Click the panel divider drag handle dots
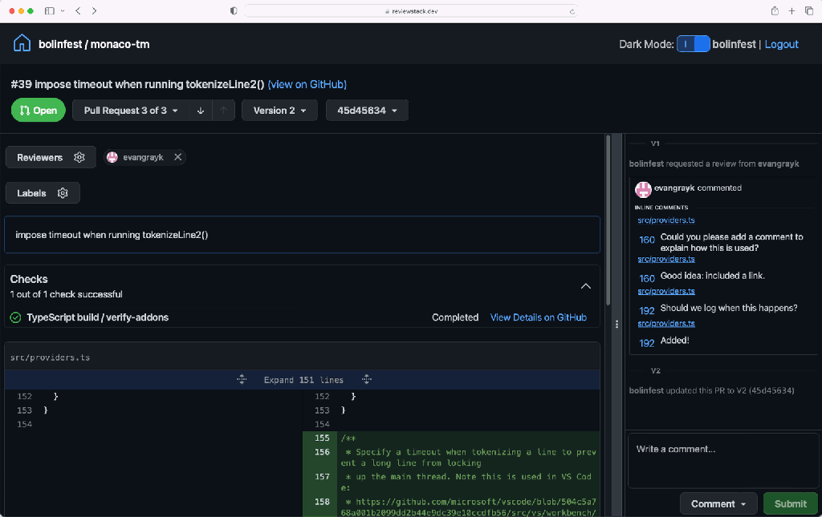Screen dimensions: 822x517 (x=616, y=325)
